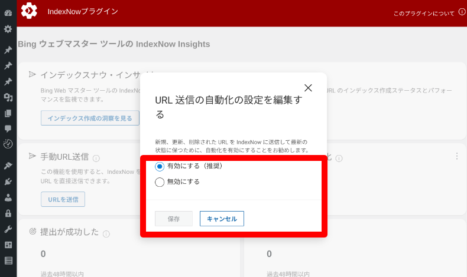The height and width of the screenshot is (277, 467).
Task: Select the 有効にする（推奨） radio option
Action: [160, 167]
